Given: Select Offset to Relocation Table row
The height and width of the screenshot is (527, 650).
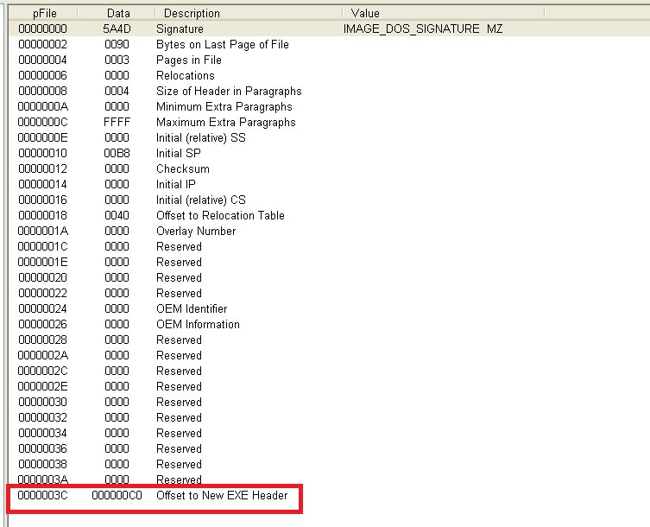Looking at the screenshot, I should pyautogui.click(x=220, y=215).
